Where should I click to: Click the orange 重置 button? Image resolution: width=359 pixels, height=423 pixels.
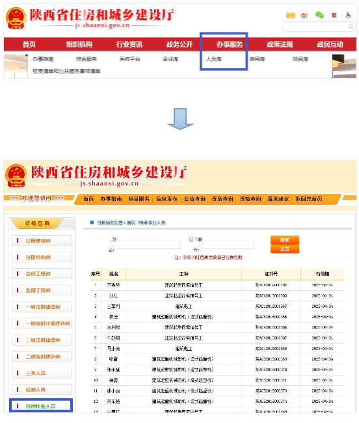pyautogui.click(x=285, y=249)
